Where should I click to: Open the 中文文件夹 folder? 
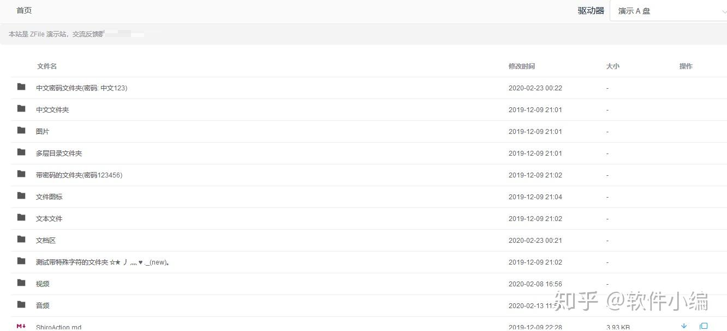[x=52, y=110]
